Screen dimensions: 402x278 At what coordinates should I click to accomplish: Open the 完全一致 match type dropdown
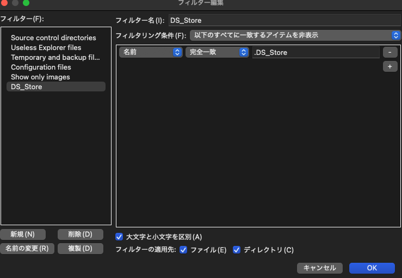tap(217, 53)
